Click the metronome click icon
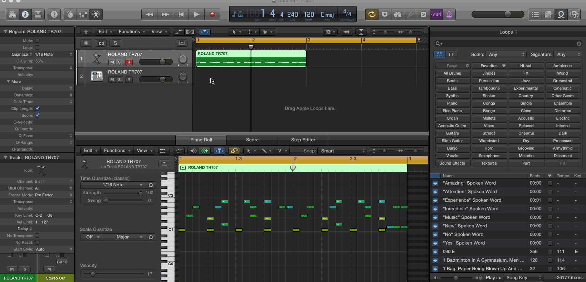 pyautogui.click(x=449, y=14)
